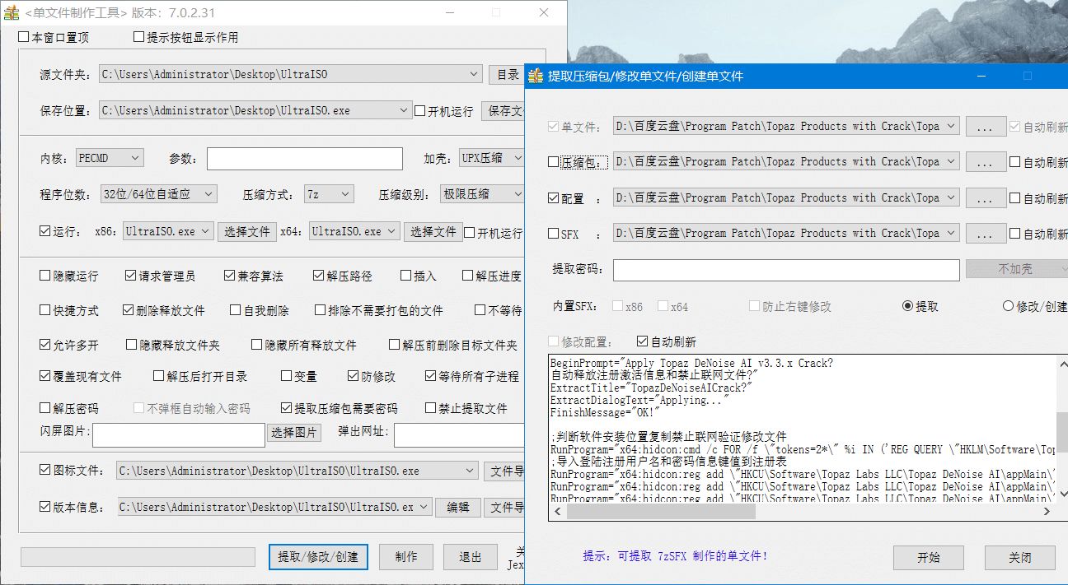Open the 内核 PECMD dropdown

click(110, 158)
